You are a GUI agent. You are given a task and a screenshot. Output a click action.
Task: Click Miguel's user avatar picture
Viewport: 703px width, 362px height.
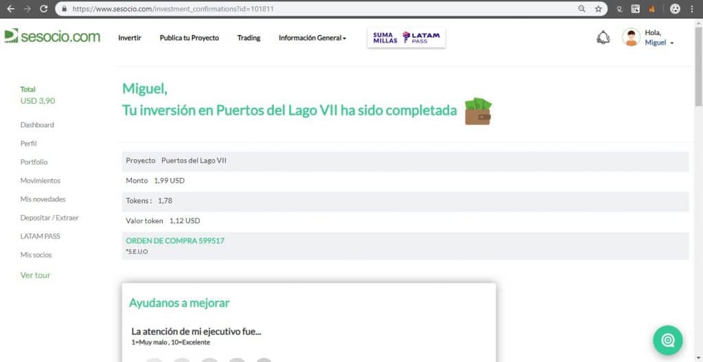point(631,37)
